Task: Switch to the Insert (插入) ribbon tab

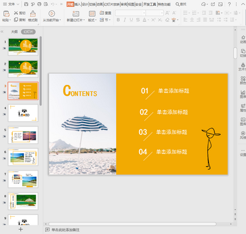Action: 77,4
